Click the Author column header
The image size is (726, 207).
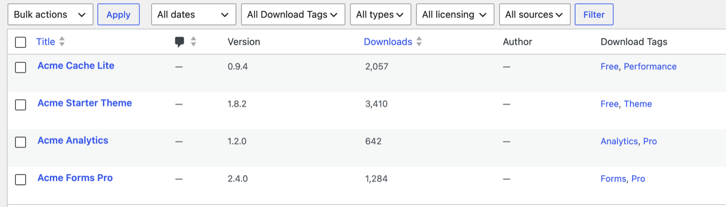click(518, 42)
